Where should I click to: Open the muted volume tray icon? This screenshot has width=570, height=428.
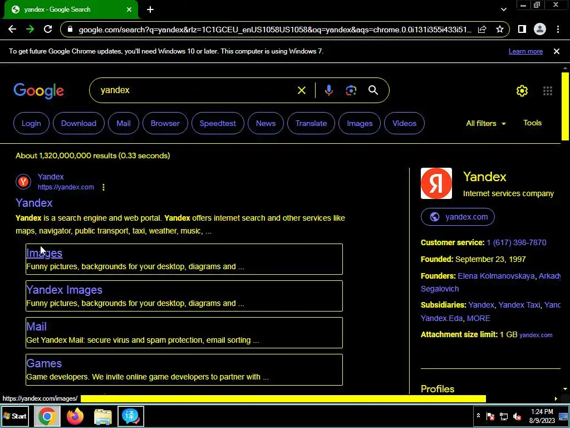[517, 416]
